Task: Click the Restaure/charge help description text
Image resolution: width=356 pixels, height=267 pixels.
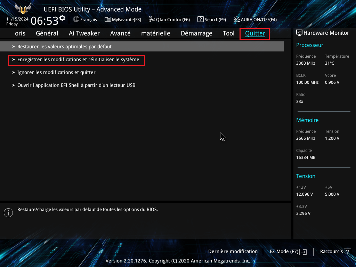Action: [x=88, y=210]
